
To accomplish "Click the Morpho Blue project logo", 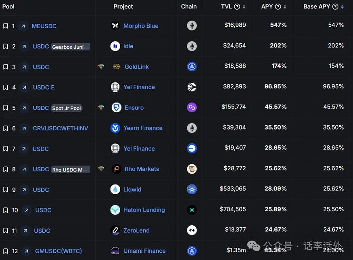I will [115, 26].
